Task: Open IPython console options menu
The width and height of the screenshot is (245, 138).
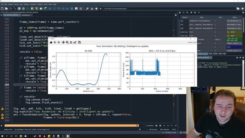Action: 243,58
